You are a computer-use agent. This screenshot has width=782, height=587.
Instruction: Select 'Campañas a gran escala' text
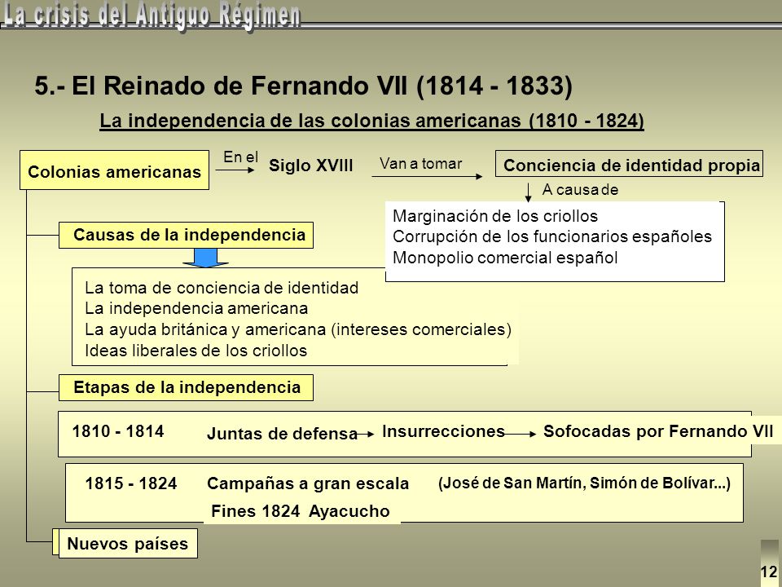pyautogui.click(x=308, y=483)
